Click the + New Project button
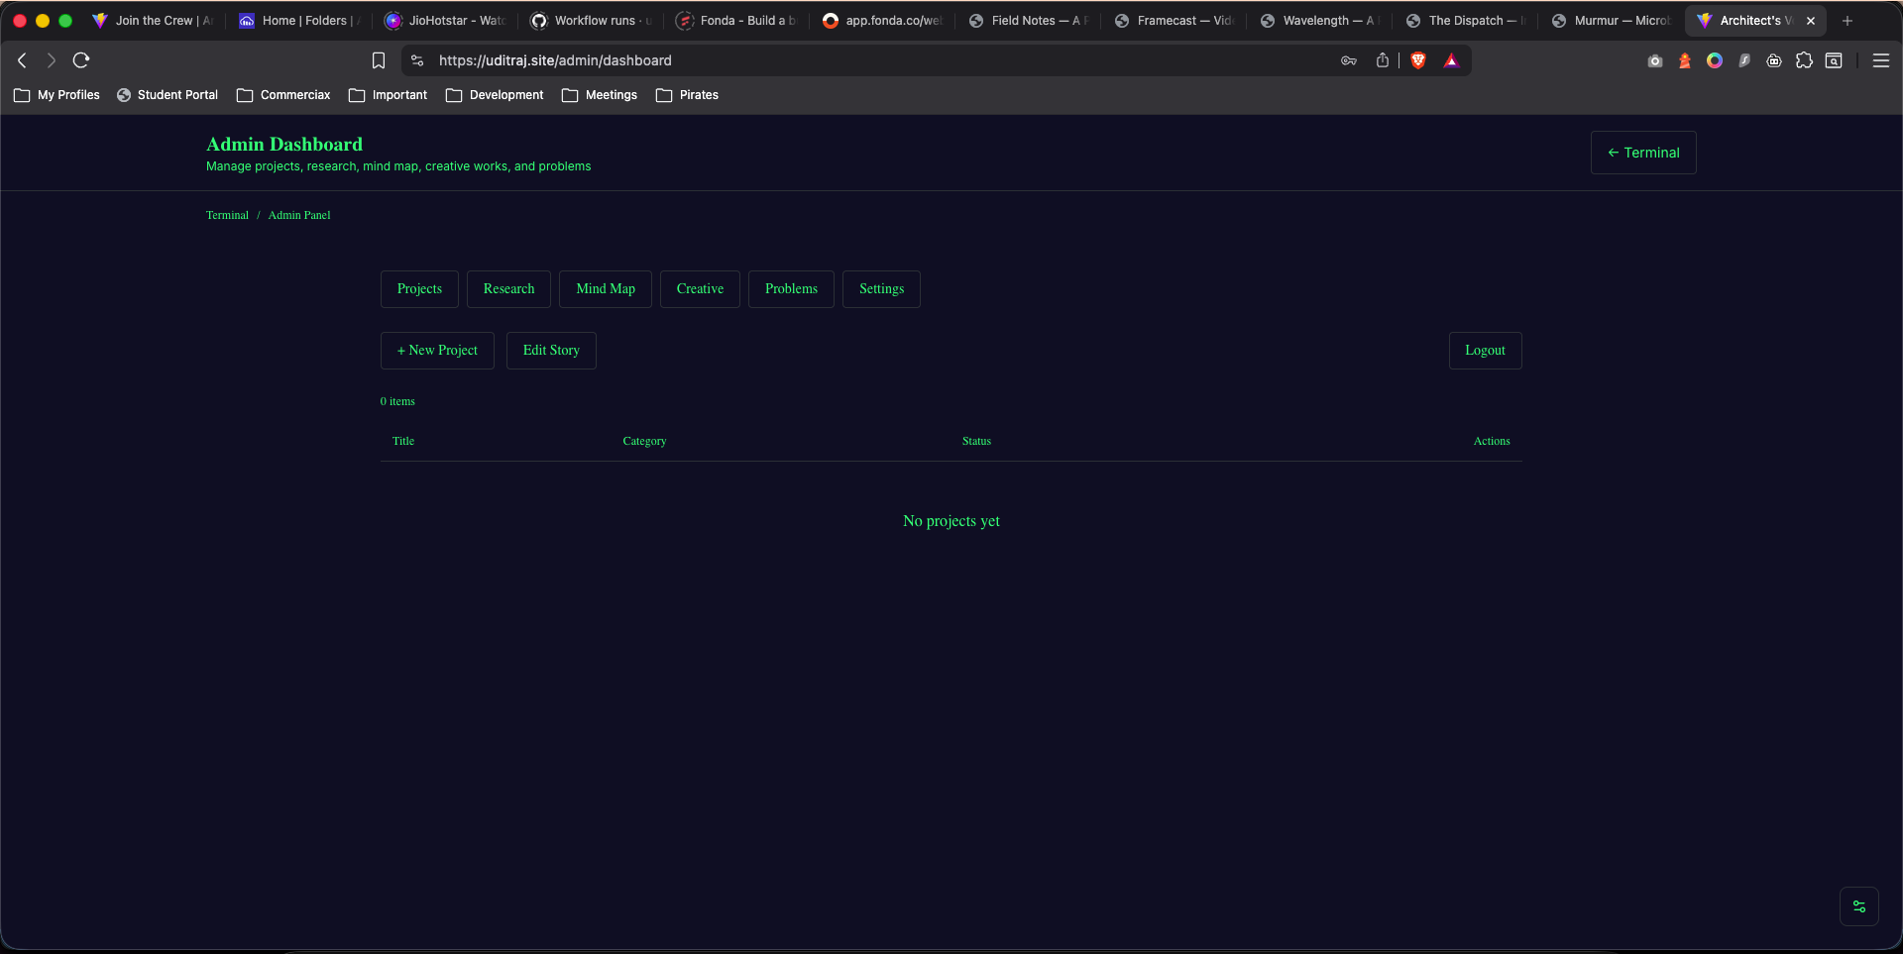Image resolution: width=1903 pixels, height=954 pixels. [437, 351]
